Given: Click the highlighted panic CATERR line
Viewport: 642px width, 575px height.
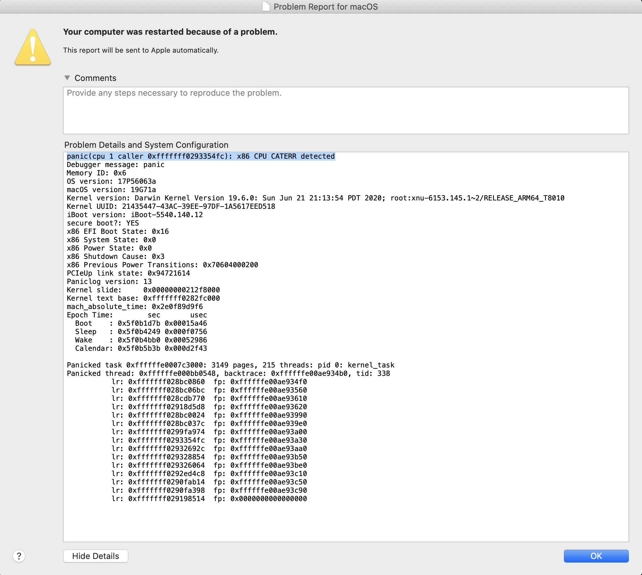Looking at the screenshot, I should click(x=201, y=156).
